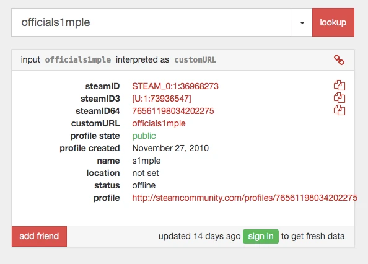Click the 76561198034202275 steamID64 value
The width and height of the screenshot is (368, 264).
click(173, 111)
